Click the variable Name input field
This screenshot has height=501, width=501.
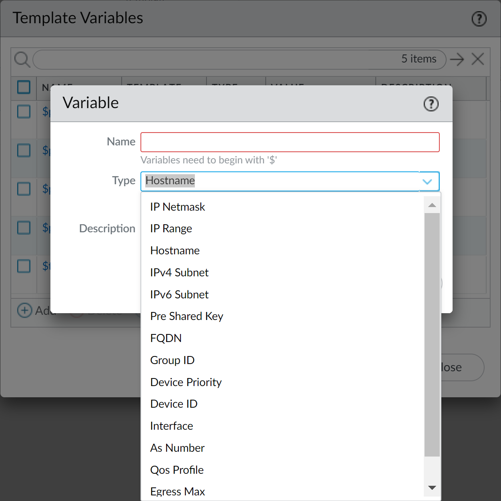click(x=290, y=142)
